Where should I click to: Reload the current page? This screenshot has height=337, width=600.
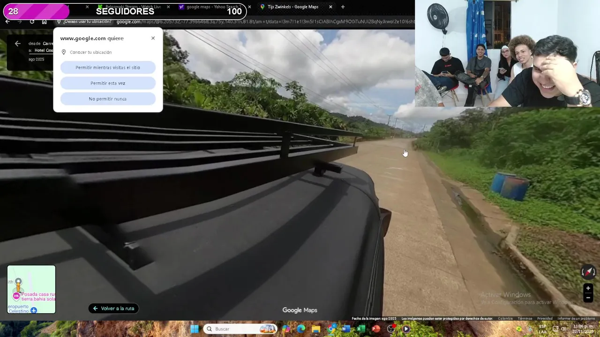click(x=32, y=22)
